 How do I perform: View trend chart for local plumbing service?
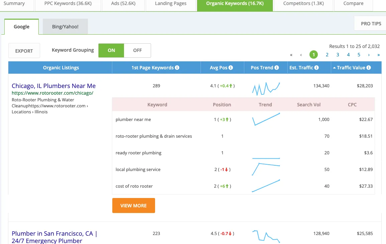[x=266, y=169]
